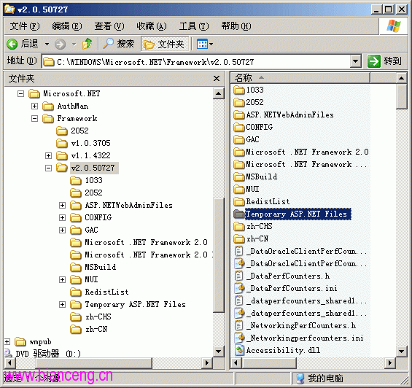Expand the v1.1.4322 tree node
412x388 pixels.
pyautogui.click(x=48, y=155)
